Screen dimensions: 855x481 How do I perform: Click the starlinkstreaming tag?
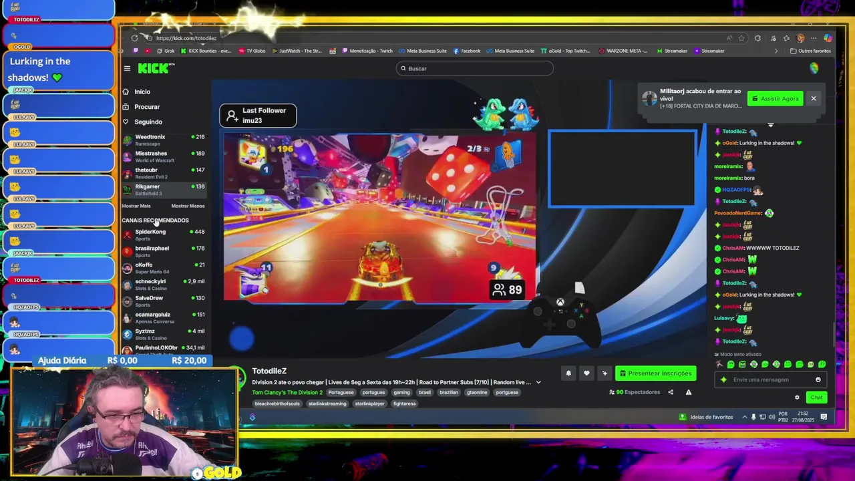point(327,404)
